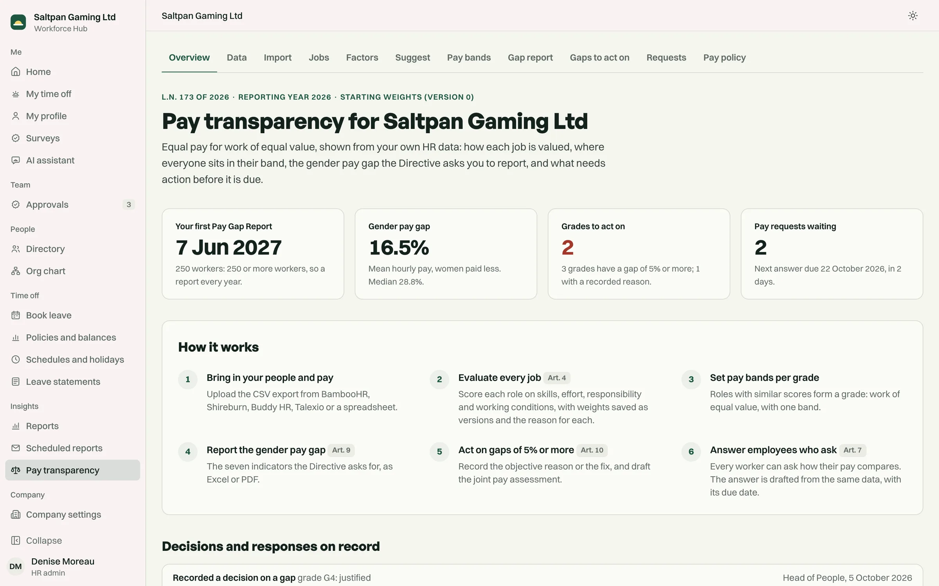Click the Approvals check-badge icon

[16, 205]
